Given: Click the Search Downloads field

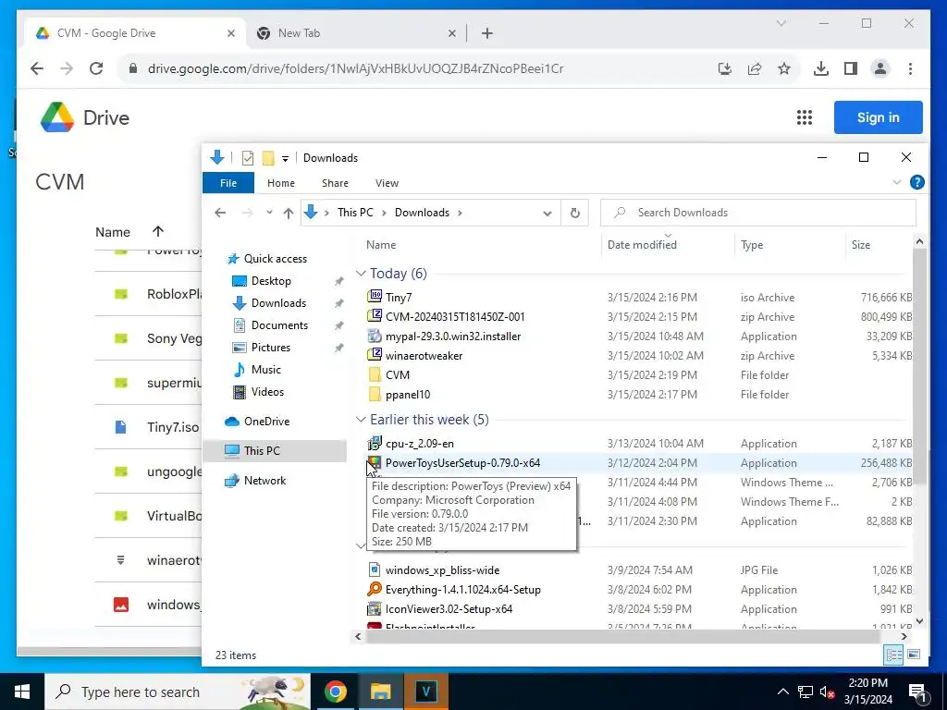Looking at the screenshot, I should point(758,213).
